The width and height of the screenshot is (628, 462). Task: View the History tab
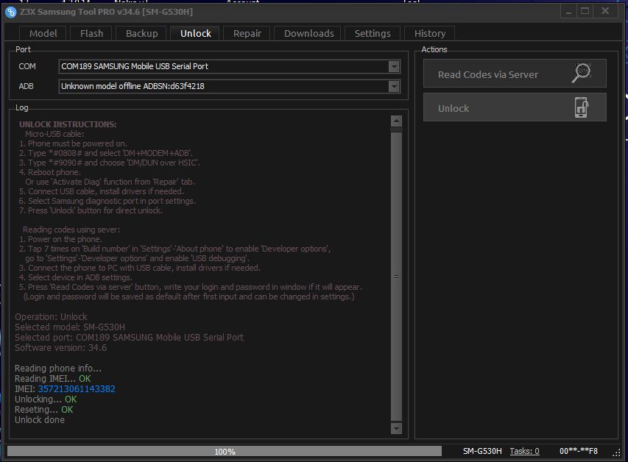430,34
